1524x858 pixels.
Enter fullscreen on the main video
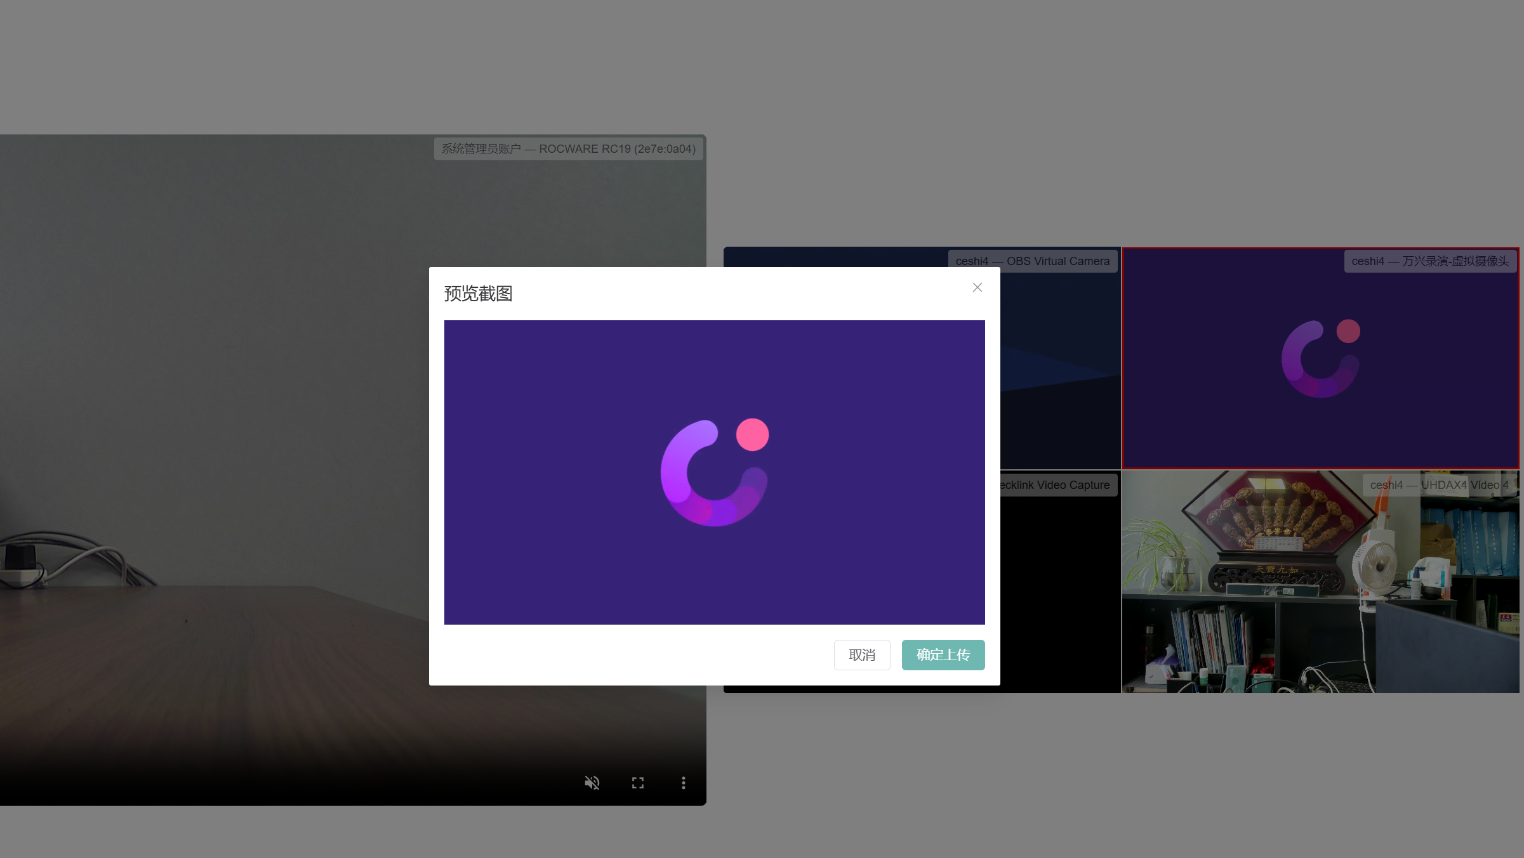coord(637,783)
